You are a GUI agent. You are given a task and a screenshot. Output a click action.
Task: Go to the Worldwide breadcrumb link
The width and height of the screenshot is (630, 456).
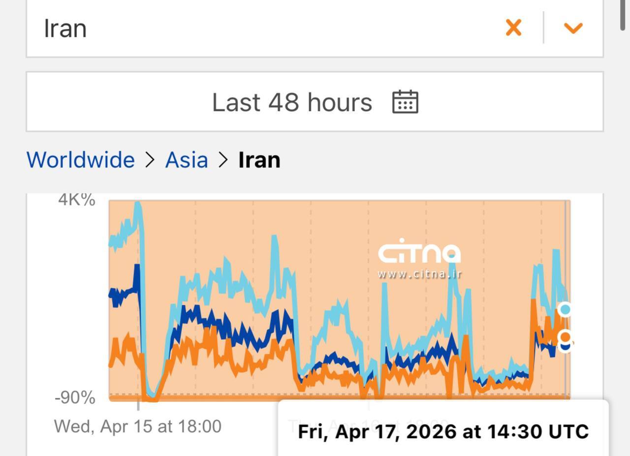click(x=80, y=160)
